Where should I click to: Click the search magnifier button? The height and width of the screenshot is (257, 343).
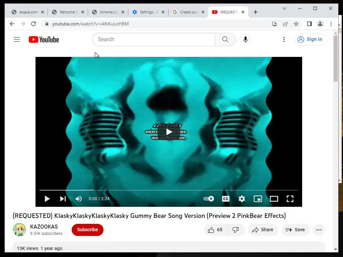[x=225, y=39]
